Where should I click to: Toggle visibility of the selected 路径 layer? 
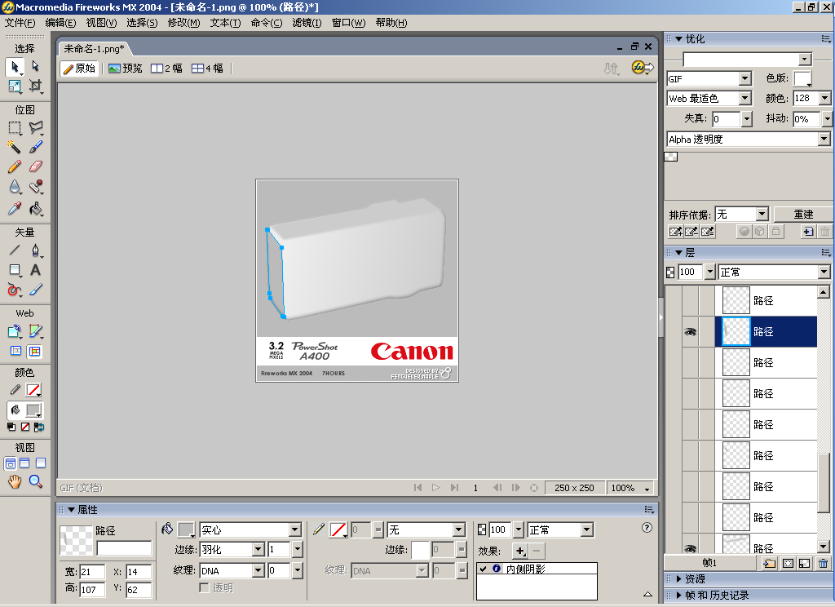[690, 332]
